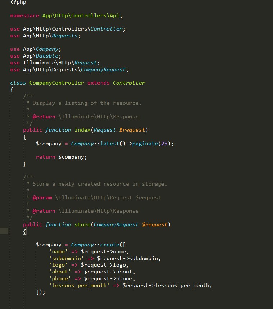This screenshot has height=309, width=273.
Task: Click the namespace keyword
Action: tap(24, 16)
